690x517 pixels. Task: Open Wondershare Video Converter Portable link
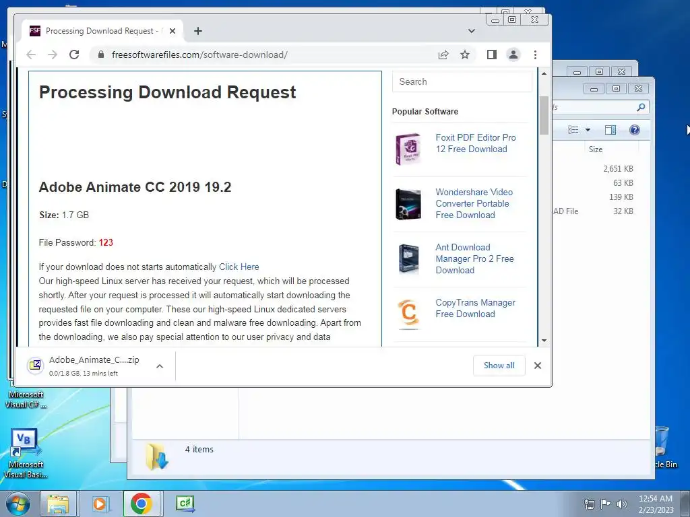[x=474, y=203]
